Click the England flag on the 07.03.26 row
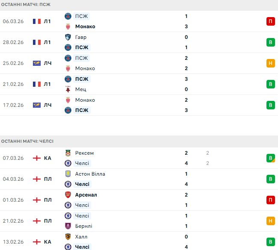The width and height of the screenshot is (278, 250). tap(36, 158)
